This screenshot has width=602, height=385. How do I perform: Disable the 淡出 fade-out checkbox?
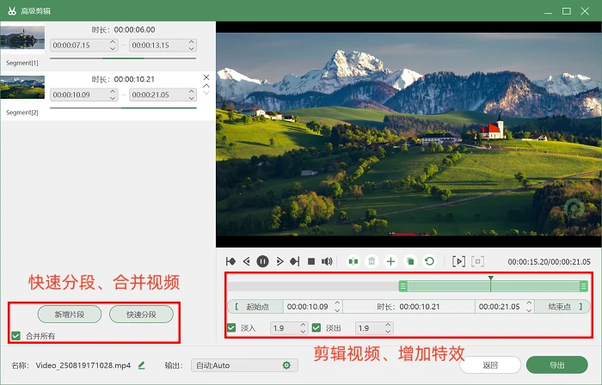click(x=316, y=328)
